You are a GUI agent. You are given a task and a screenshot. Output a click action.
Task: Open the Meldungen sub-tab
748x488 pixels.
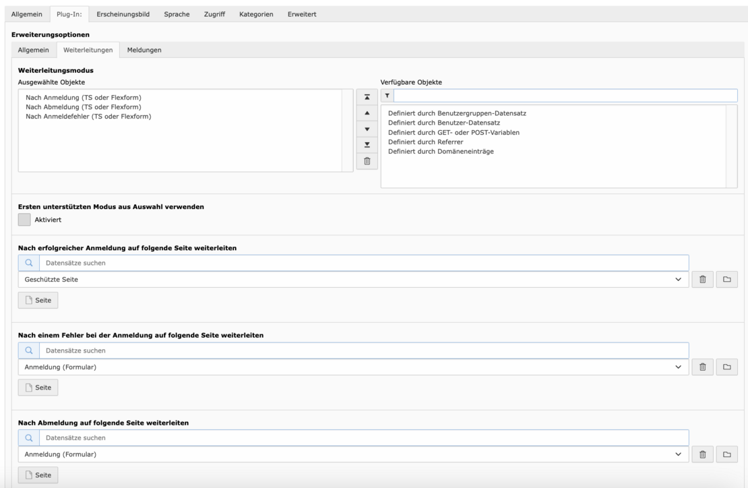144,50
